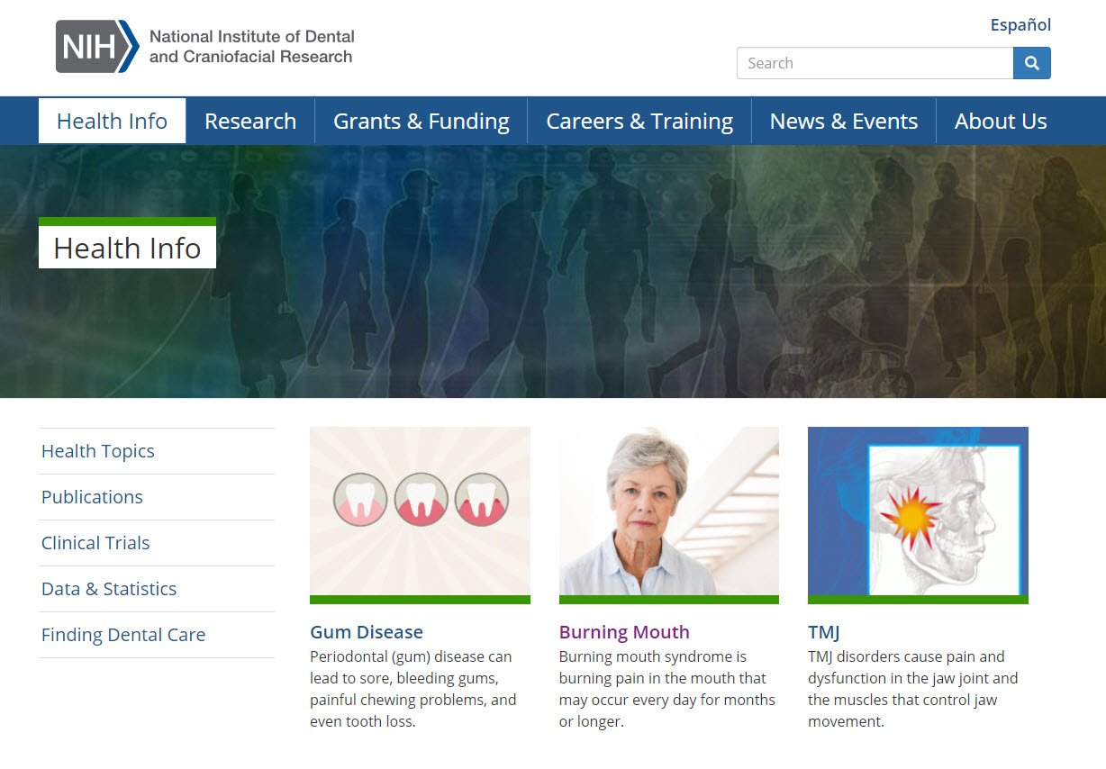
Task: Browse Health Topics in the sidebar
Action: pyautogui.click(x=97, y=450)
